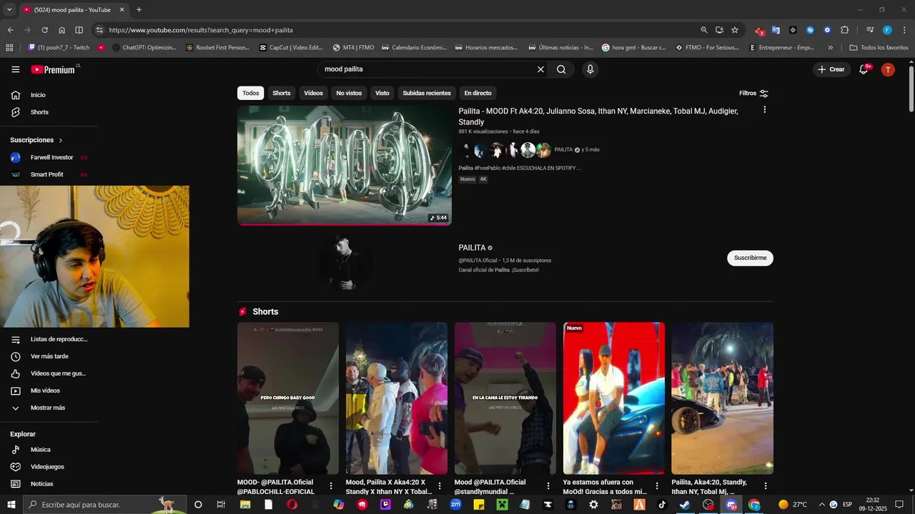
Task: Expand the Suscripciones section
Action: point(36,140)
